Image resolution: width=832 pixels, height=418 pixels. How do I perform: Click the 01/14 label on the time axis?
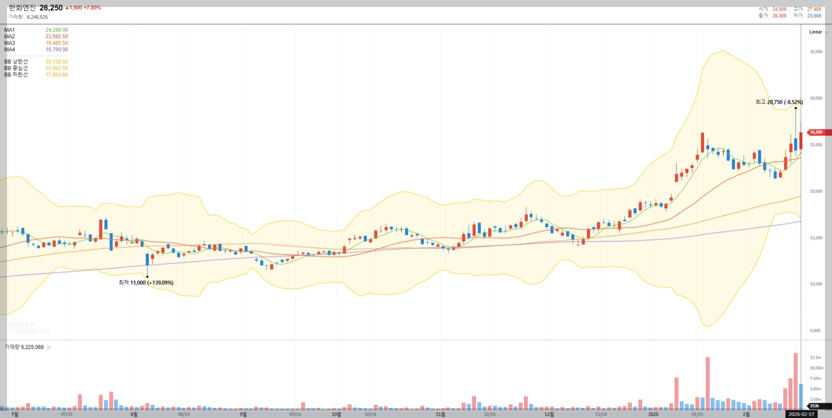coord(697,415)
